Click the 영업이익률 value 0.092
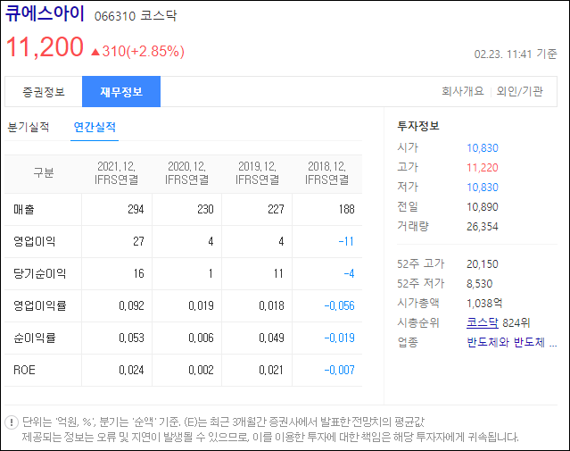Image resolution: width=570 pixels, height=451 pixels. pos(131,305)
